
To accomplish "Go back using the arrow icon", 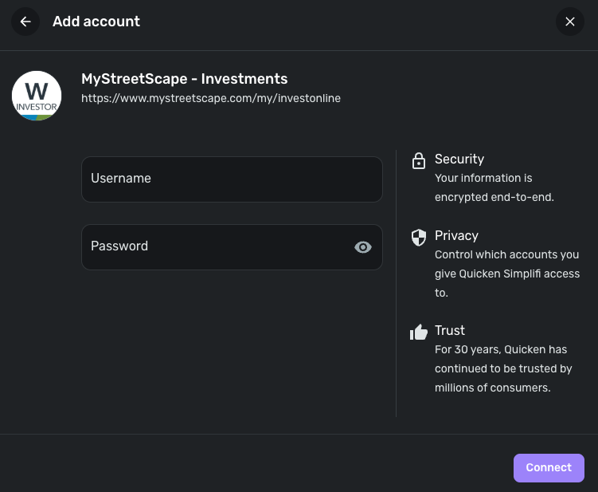I will pyautogui.click(x=25, y=22).
